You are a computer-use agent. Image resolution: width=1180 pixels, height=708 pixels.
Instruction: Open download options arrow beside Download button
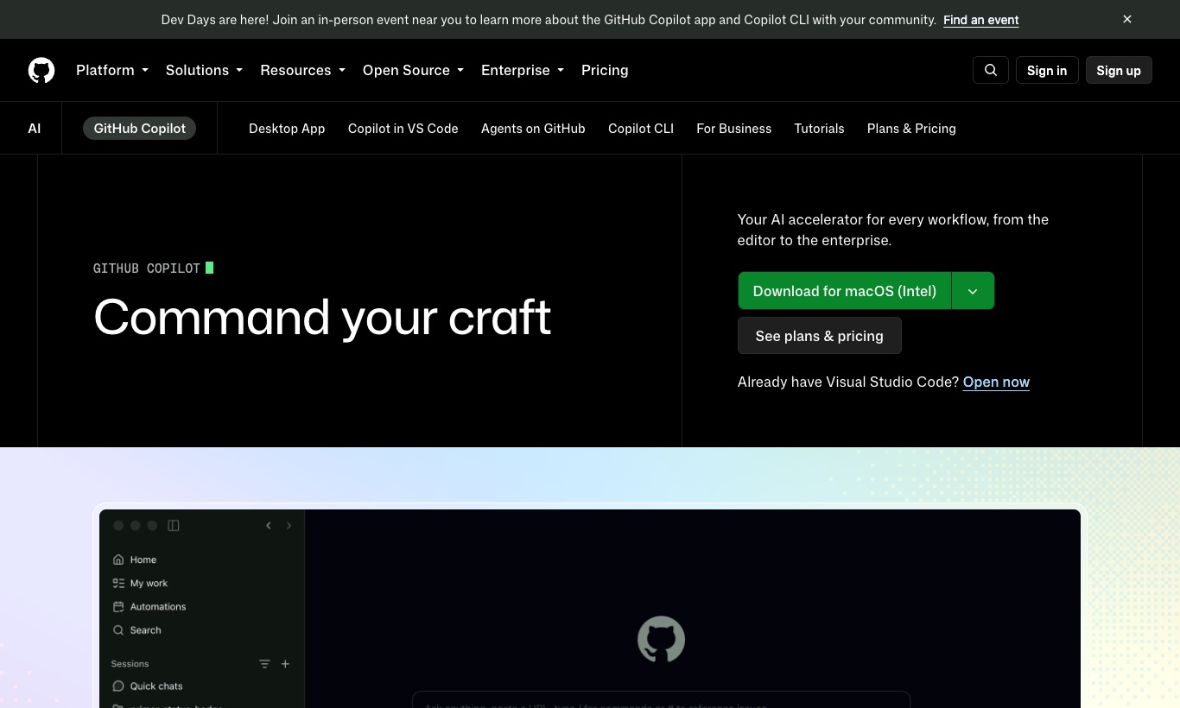[973, 291]
